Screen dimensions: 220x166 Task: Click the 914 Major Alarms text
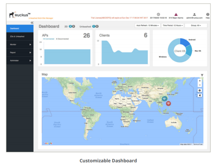coord(176,18)
